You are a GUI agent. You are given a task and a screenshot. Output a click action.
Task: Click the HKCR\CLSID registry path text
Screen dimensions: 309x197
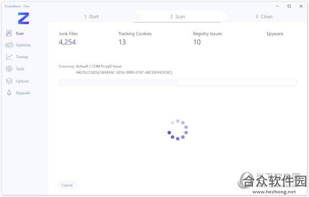click(x=124, y=73)
